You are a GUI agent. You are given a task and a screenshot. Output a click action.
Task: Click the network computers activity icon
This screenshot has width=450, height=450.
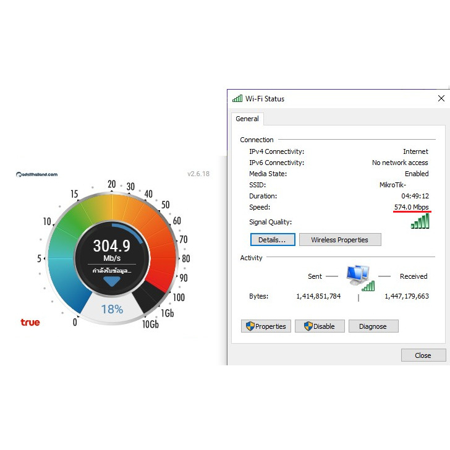click(359, 278)
